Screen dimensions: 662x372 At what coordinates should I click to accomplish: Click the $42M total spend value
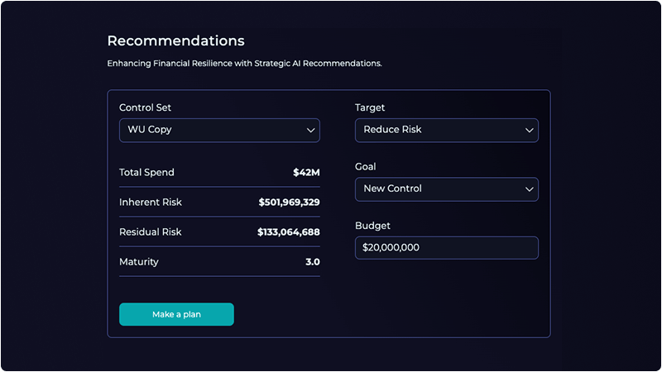tap(306, 173)
